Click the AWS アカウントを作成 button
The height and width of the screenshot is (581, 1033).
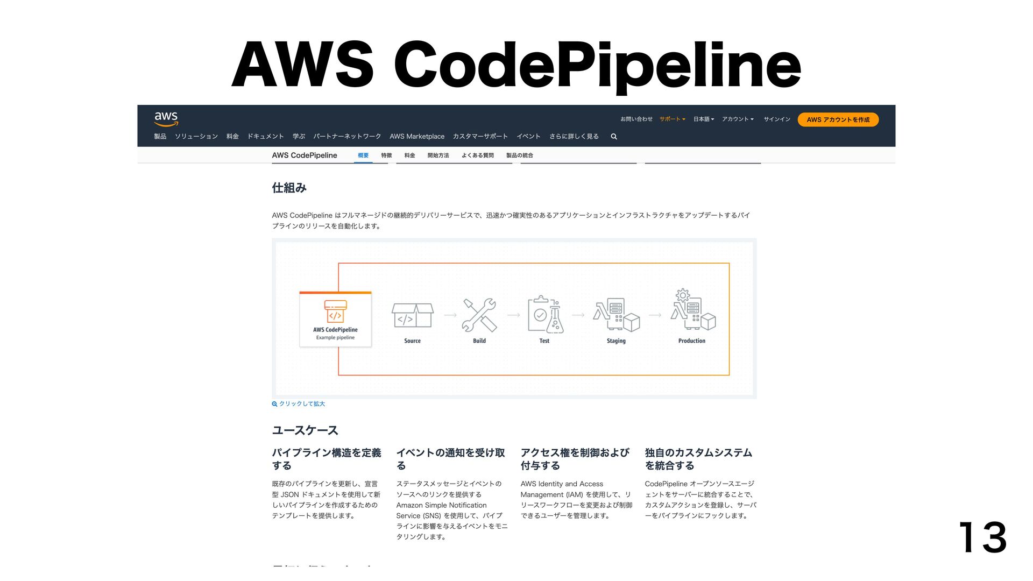click(838, 119)
